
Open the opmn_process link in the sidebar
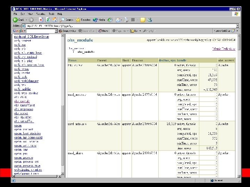[x=24, y=158]
